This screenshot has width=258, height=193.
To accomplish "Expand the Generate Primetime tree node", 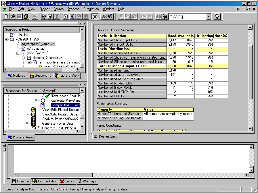I will (36, 101).
